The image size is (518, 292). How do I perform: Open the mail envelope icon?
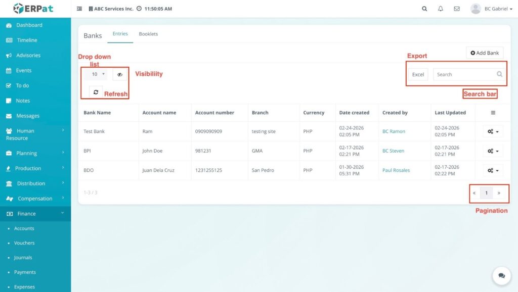(457, 9)
